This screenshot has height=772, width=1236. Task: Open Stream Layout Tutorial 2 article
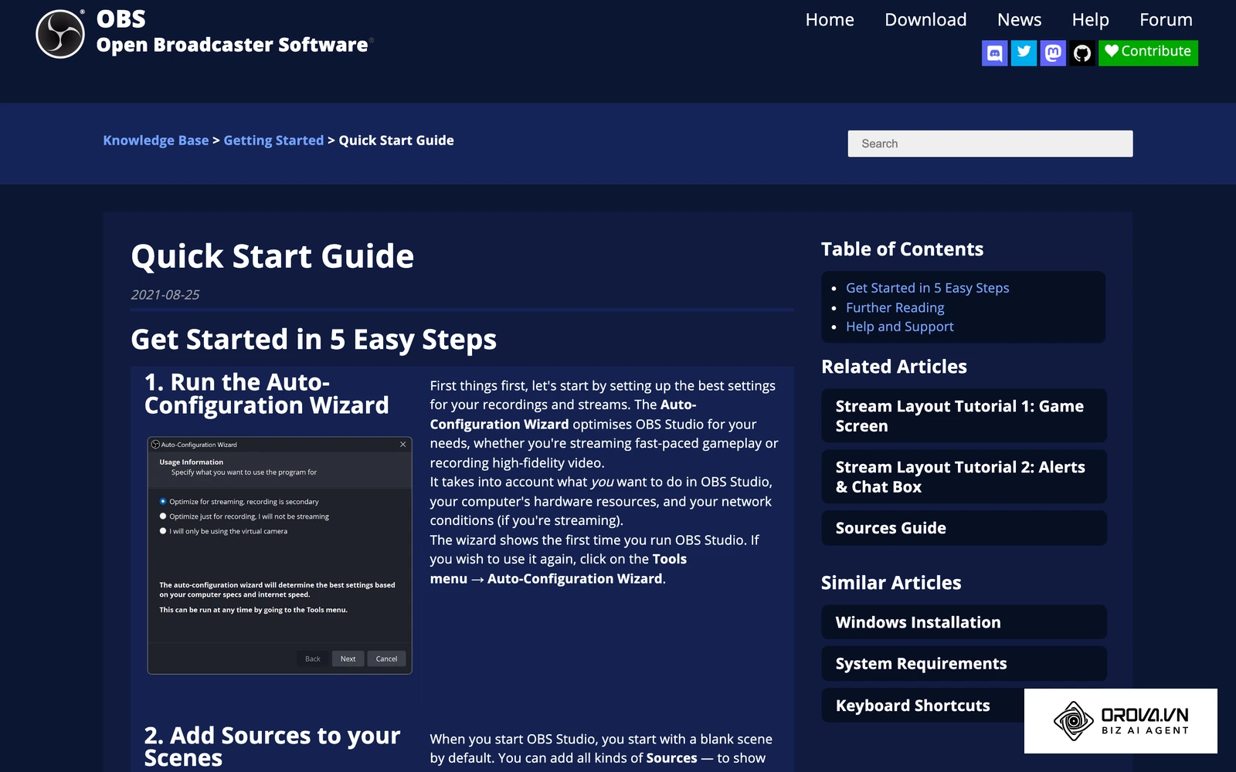(x=964, y=477)
